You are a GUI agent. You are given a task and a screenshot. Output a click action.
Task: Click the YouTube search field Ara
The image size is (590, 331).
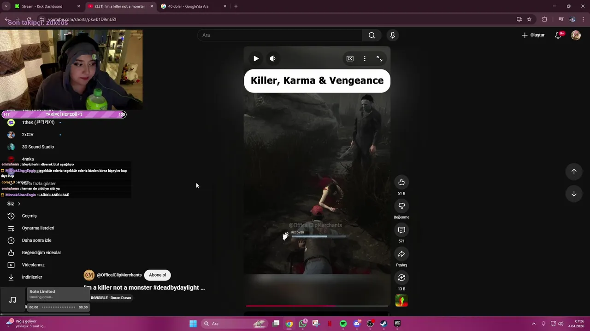pos(280,35)
